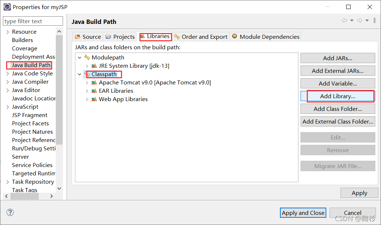Open the view menu three-dots icon
The height and width of the screenshot is (225, 381).
pos(374,20)
